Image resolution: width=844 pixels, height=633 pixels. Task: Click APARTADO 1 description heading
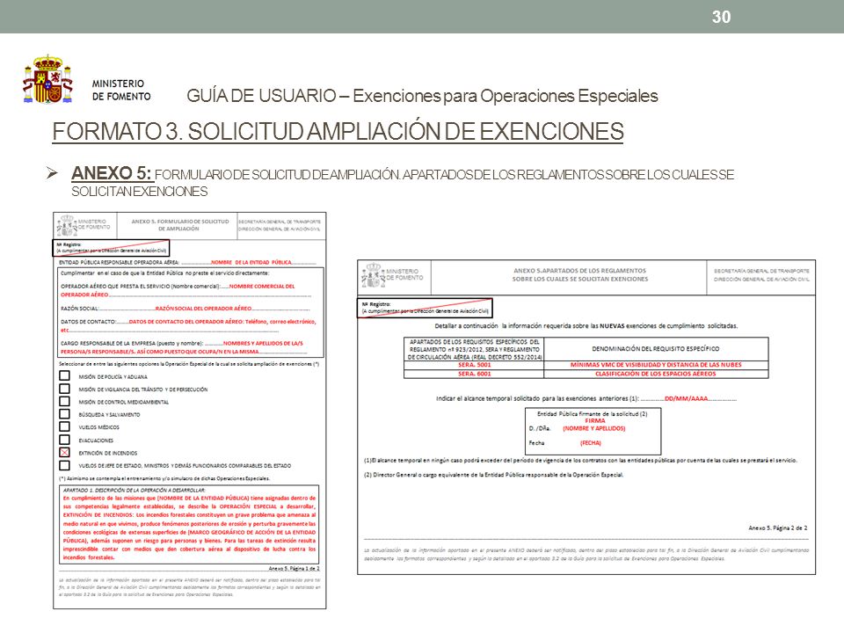[x=134, y=491]
